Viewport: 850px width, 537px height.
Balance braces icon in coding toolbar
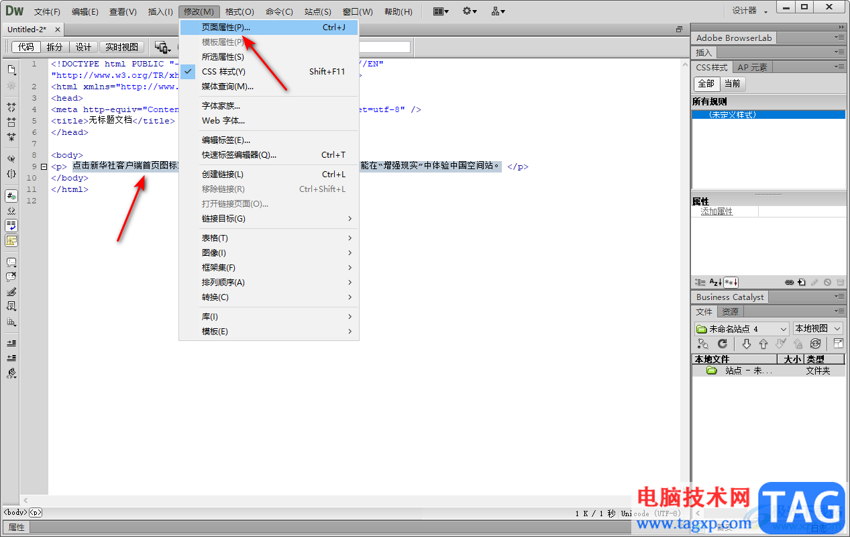pos(11,174)
